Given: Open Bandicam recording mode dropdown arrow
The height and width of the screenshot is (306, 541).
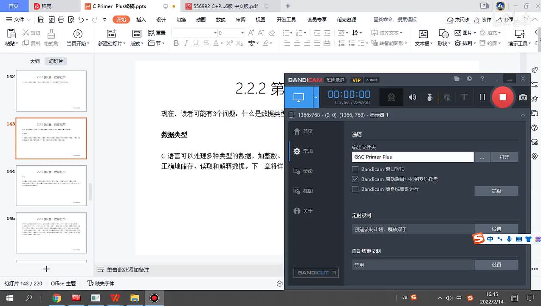Looking at the screenshot, I should (316, 97).
